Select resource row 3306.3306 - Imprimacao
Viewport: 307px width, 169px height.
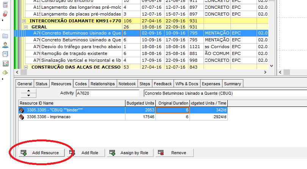123,117
